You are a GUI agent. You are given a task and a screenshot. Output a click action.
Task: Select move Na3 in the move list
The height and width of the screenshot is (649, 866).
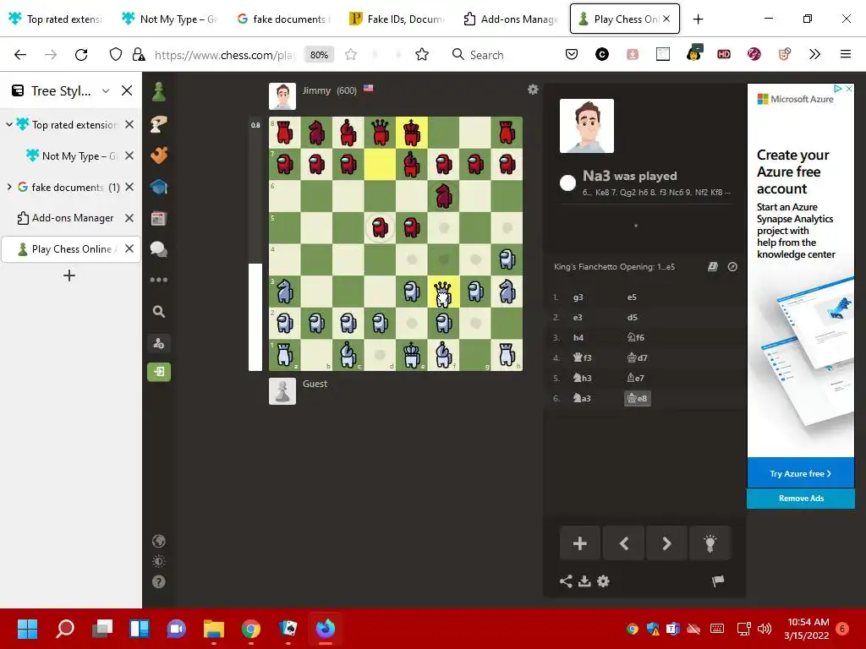click(582, 399)
